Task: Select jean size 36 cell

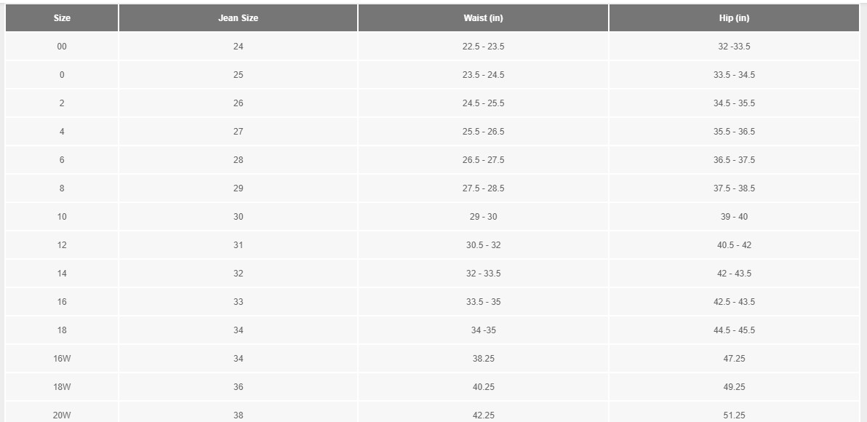Action: (x=238, y=387)
